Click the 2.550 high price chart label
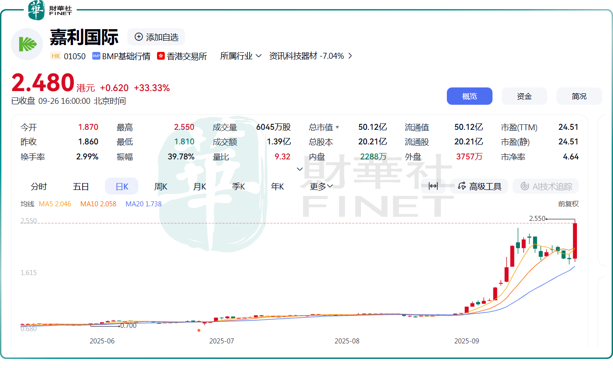613x368 pixels. tap(537, 219)
